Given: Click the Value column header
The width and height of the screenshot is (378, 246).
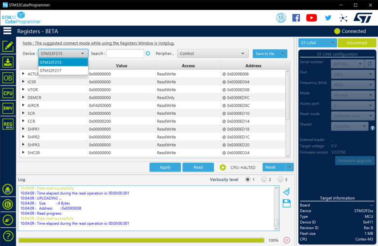Looking at the screenshot, I should (121, 65).
